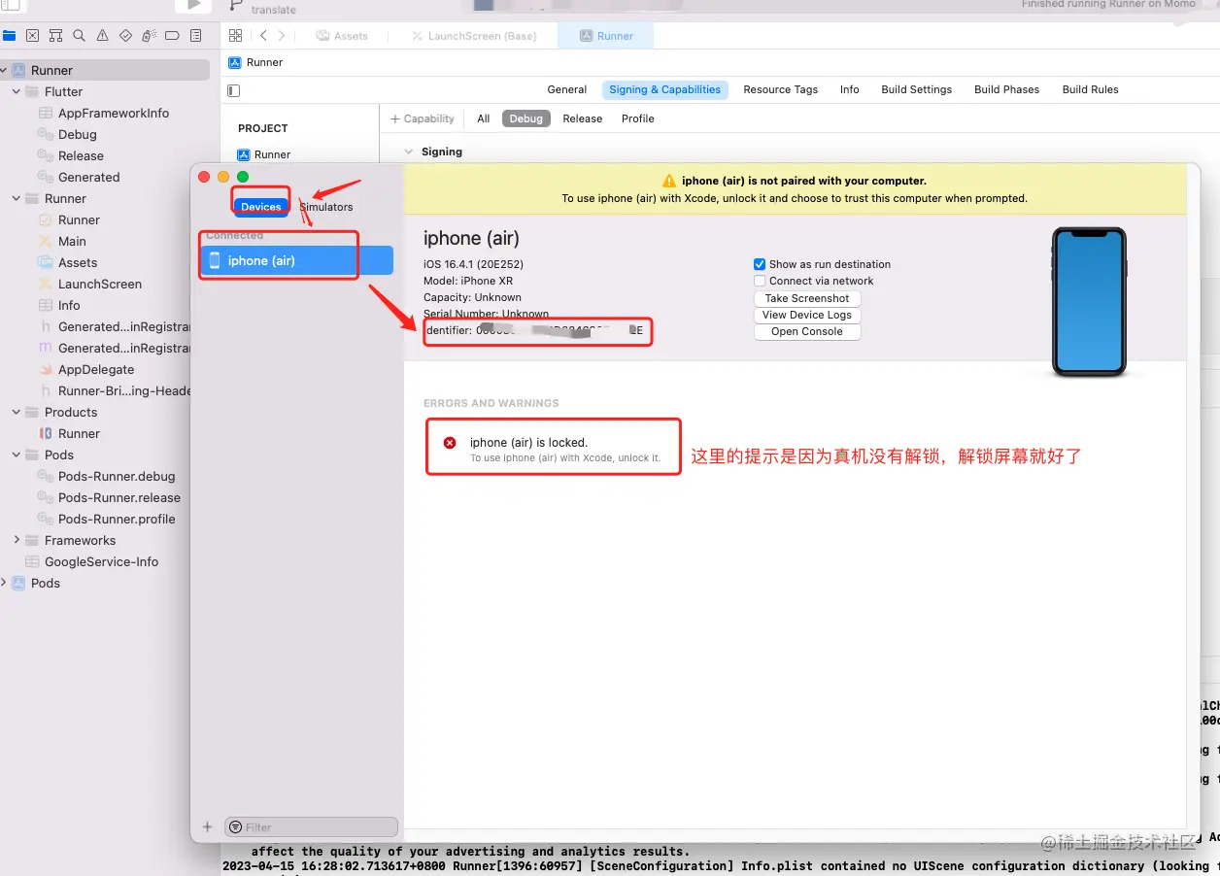Image resolution: width=1220 pixels, height=876 pixels.
Task: Expand the Frameworks group
Action: pos(17,540)
